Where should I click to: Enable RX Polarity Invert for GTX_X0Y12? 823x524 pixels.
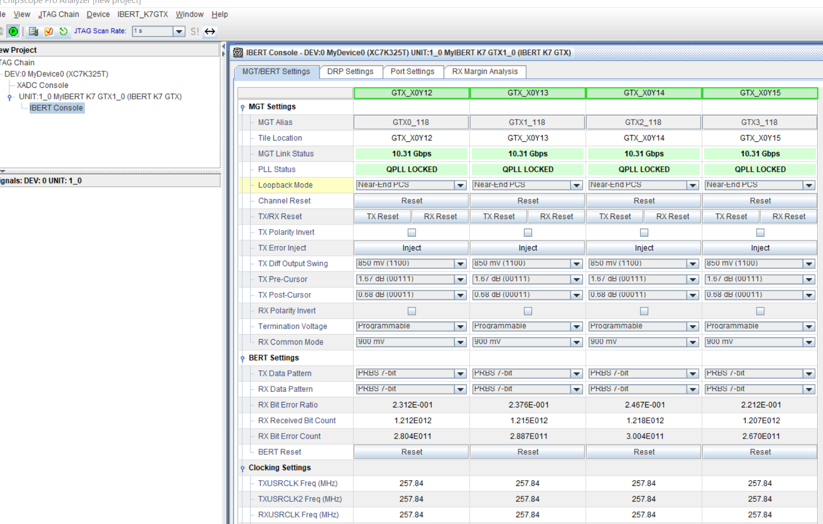[x=411, y=311]
